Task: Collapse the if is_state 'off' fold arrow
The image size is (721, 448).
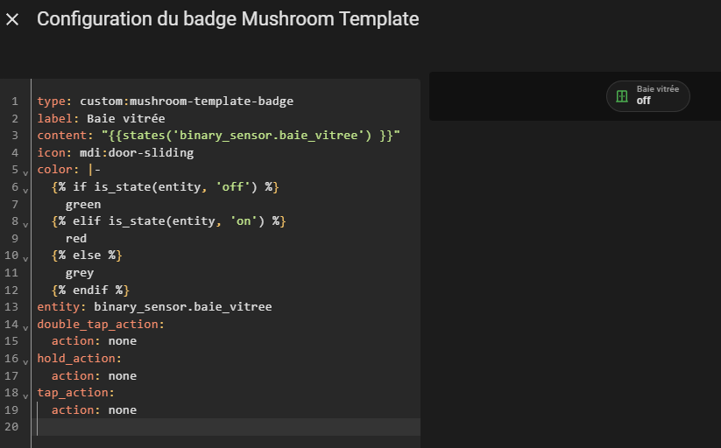Action: (25, 191)
